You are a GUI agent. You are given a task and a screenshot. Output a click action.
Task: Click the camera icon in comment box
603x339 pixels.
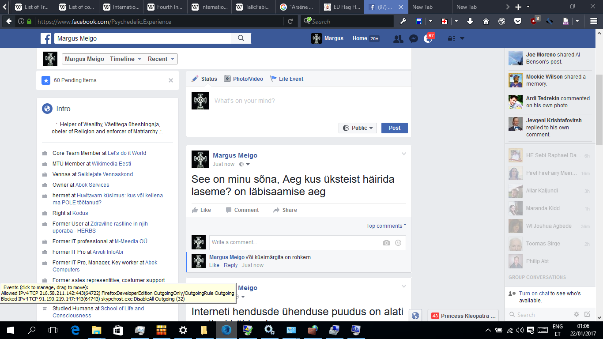point(386,243)
